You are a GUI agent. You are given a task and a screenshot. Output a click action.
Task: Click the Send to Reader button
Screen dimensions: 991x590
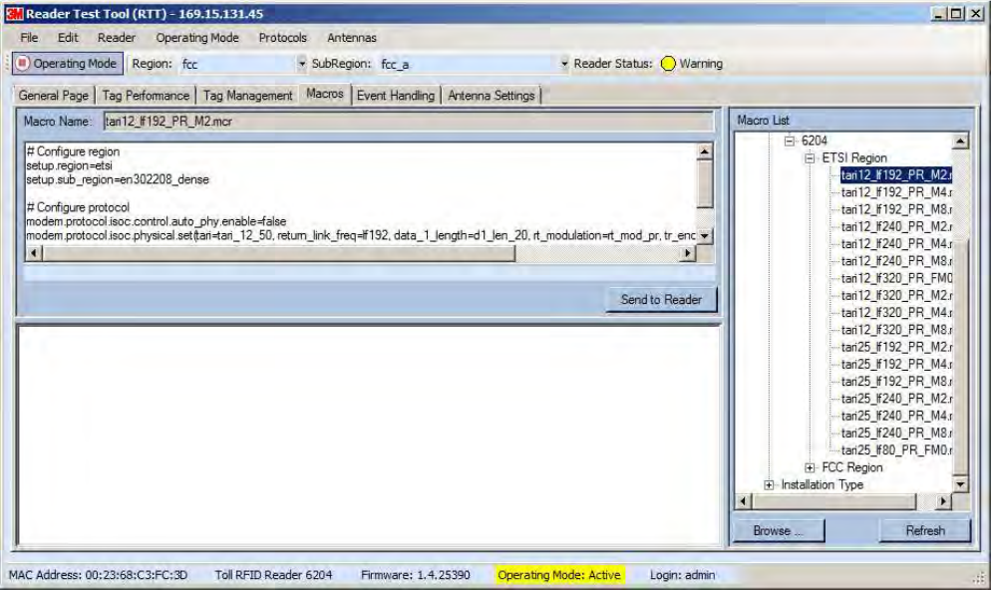(661, 299)
